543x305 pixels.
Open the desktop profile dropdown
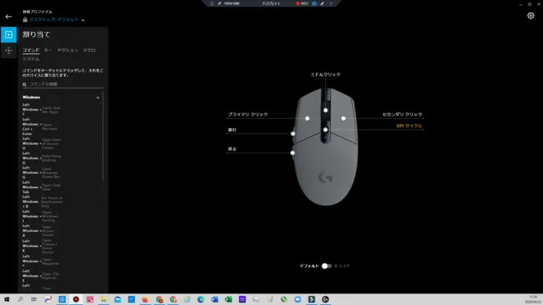pos(83,20)
